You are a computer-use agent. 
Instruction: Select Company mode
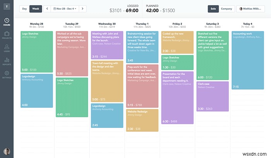[x=226, y=8]
